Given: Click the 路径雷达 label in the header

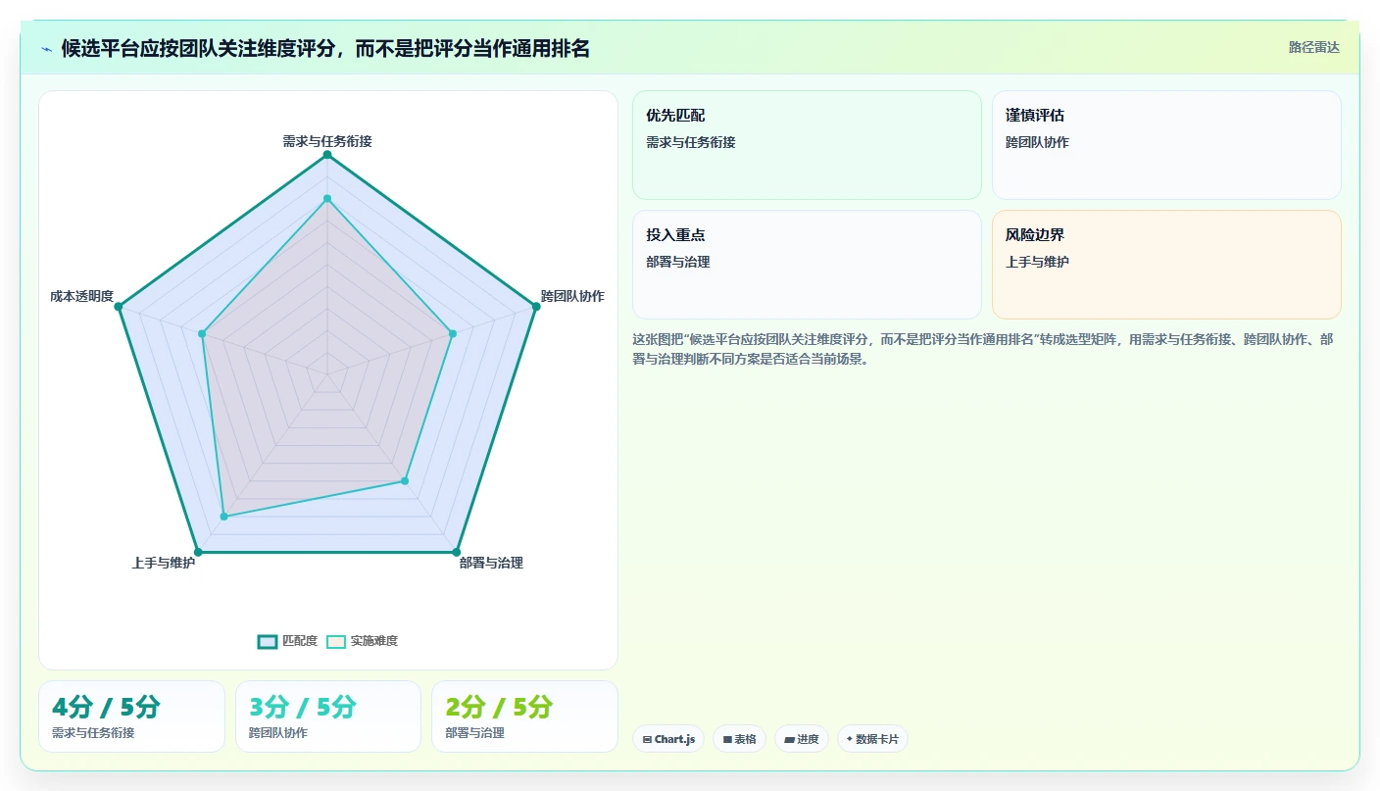Looking at the screenshot, I should [x=1313, y=47].
